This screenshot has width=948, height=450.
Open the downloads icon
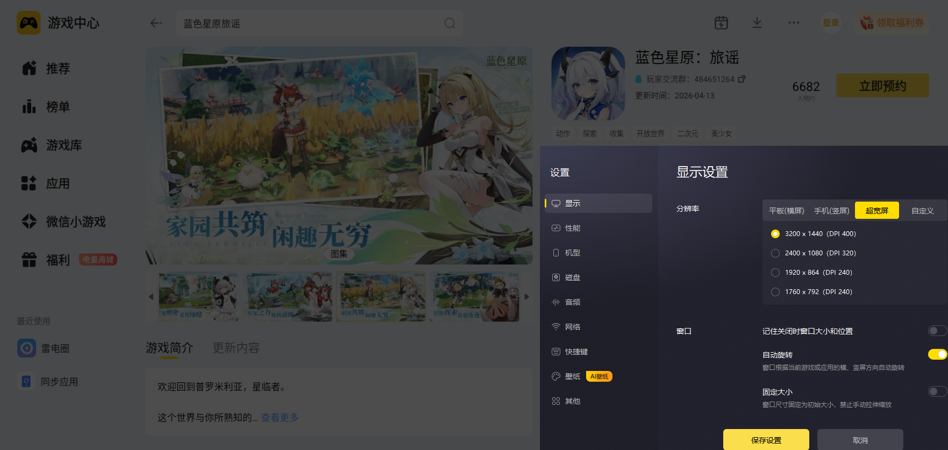tap(757, 23)
